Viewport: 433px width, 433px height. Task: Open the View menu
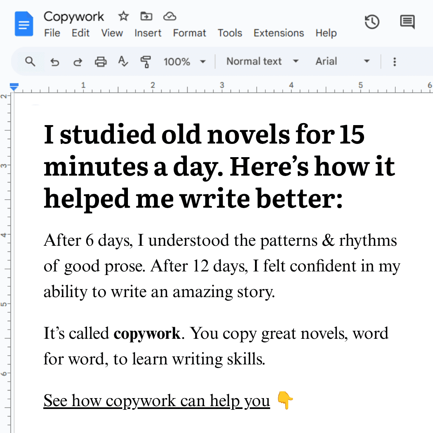click(112, 33)
